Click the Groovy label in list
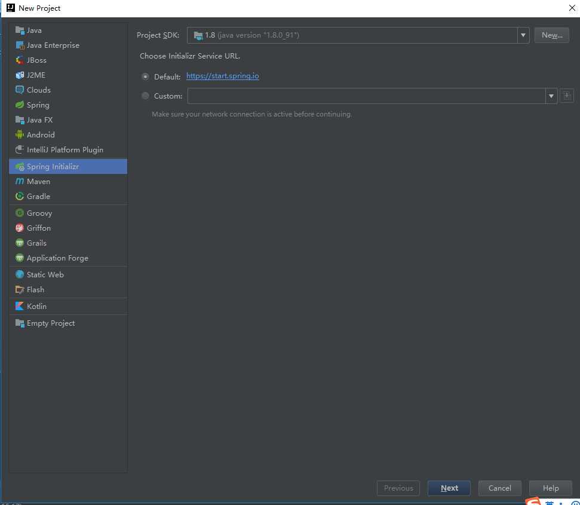 click(39, 213)
